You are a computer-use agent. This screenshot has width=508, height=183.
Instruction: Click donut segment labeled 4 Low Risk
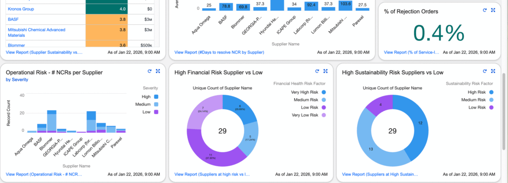pyautogui.click(x=381, y=104)
